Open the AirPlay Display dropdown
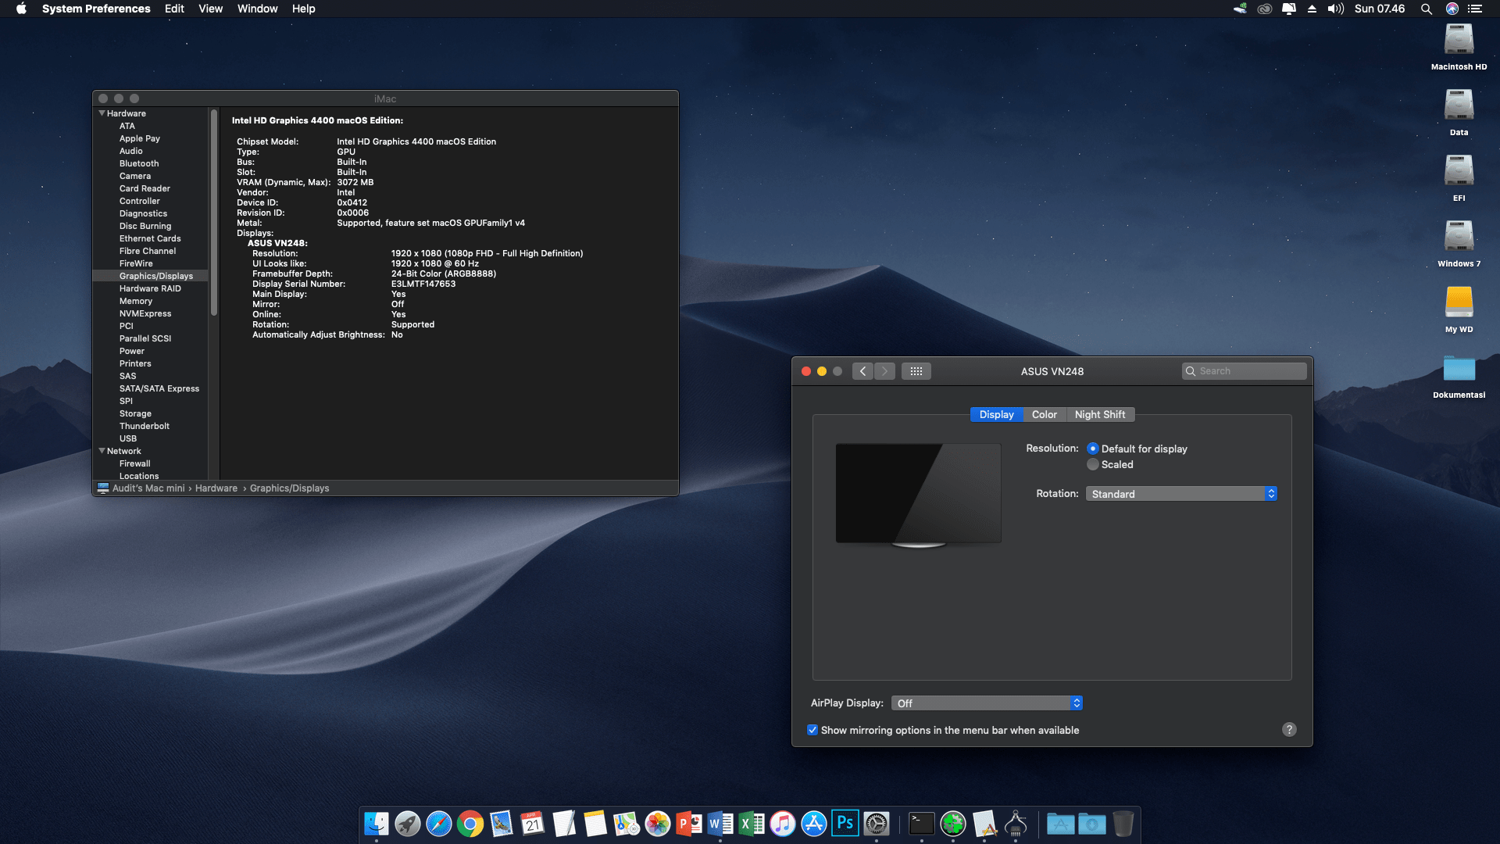Viewport: 1500px width, 844px height. [x=987, y=703]
